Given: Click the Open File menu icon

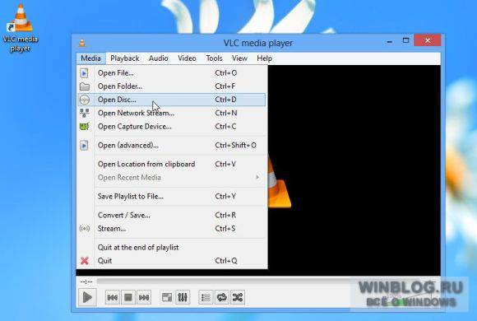Looking at the screenshot, I should 84,73.
